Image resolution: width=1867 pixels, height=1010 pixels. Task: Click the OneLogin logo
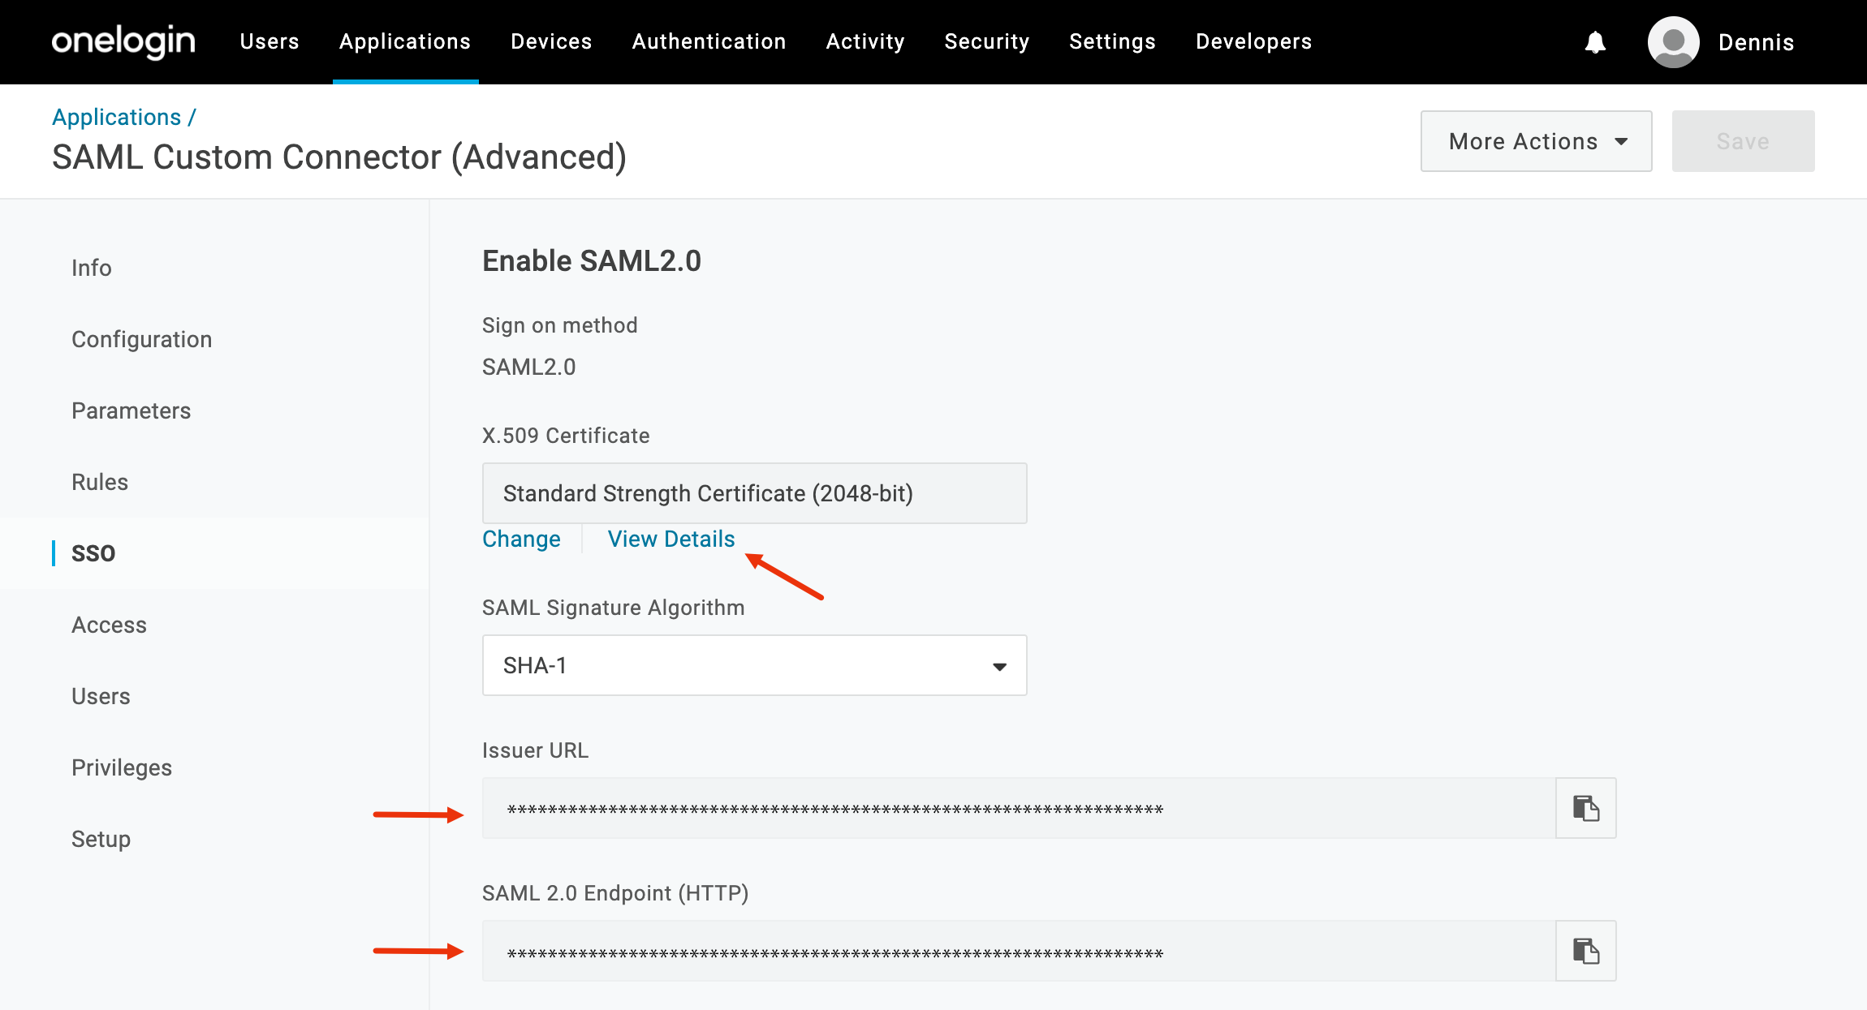(x=123, y=41)
